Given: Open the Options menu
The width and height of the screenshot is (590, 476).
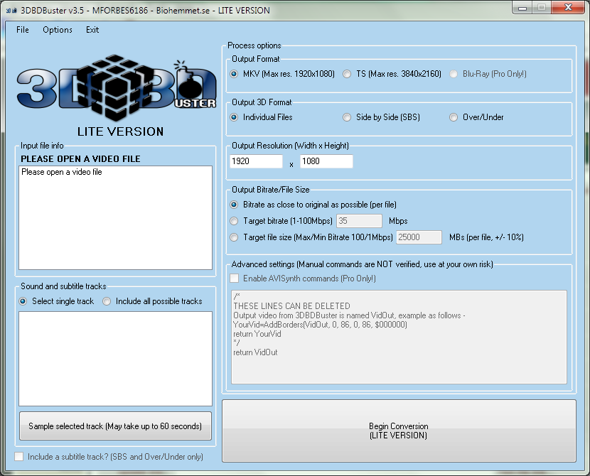Looking at the screenshot, I should coord(57,30).
